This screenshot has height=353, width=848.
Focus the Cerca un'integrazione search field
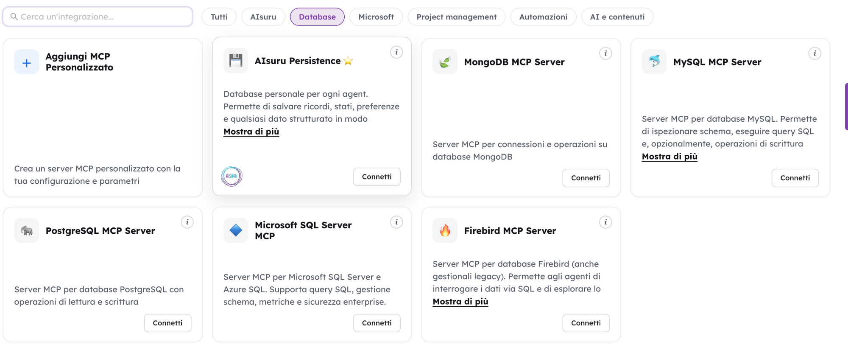click(x=98, y=17)
